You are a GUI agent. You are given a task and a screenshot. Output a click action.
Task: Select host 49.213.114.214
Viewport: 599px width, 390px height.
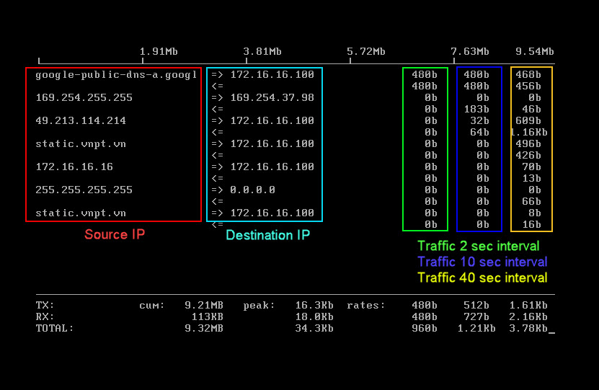click(x=81, y=120)
